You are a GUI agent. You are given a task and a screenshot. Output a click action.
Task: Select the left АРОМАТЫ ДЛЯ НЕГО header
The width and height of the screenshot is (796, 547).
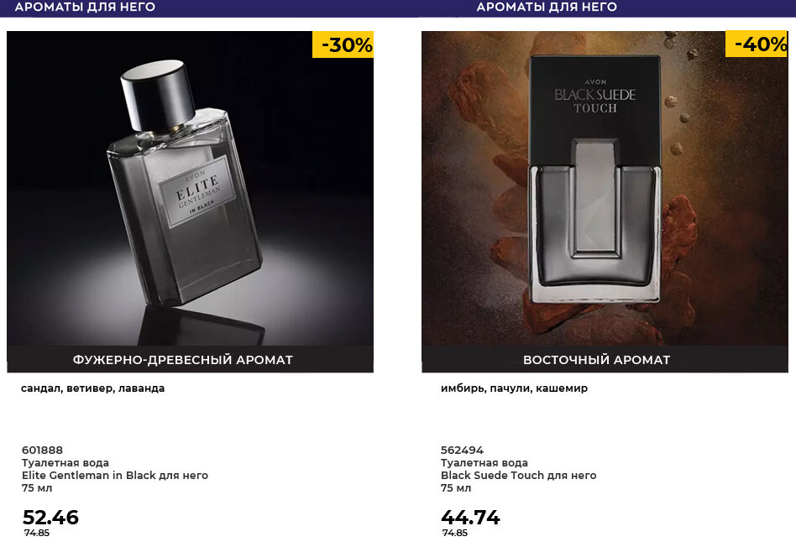85,8
